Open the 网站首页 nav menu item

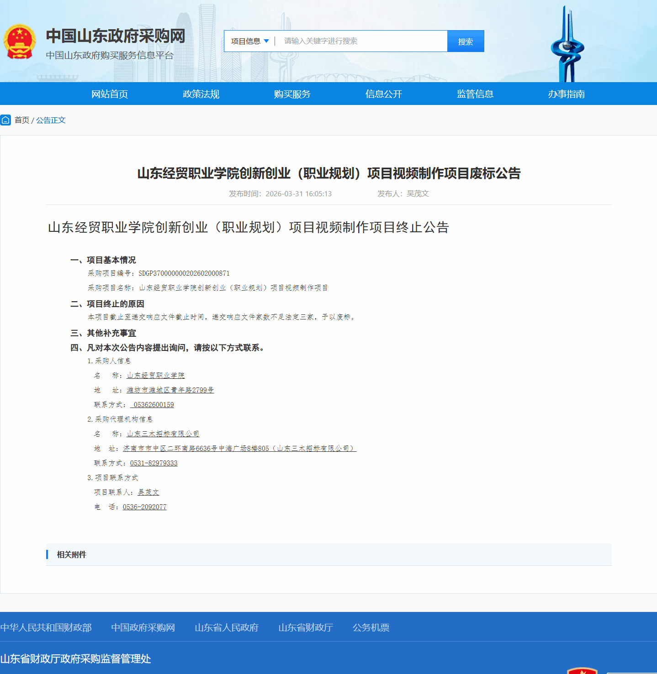tap(110, 94)
